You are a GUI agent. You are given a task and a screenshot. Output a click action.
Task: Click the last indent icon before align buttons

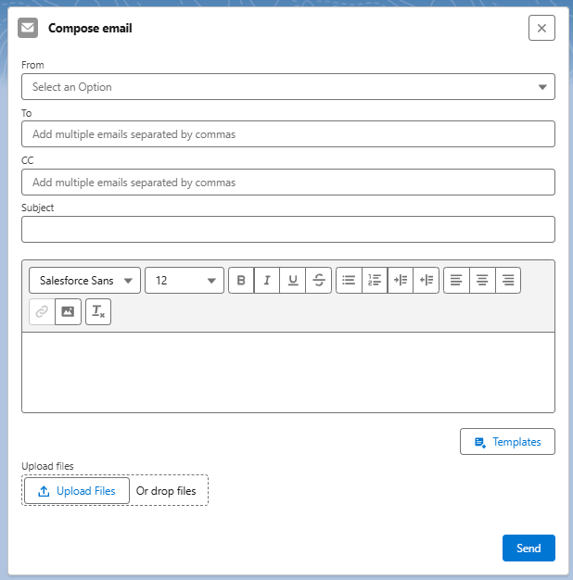pos(427,280)
